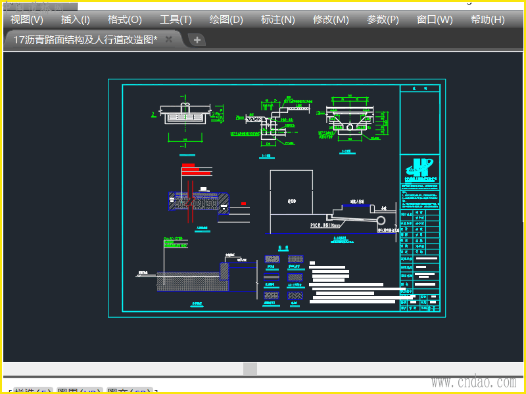Click the red hatched label above pavement section
Screen dimensions: 526x394
pyautogui.click(x=196, y=169)
